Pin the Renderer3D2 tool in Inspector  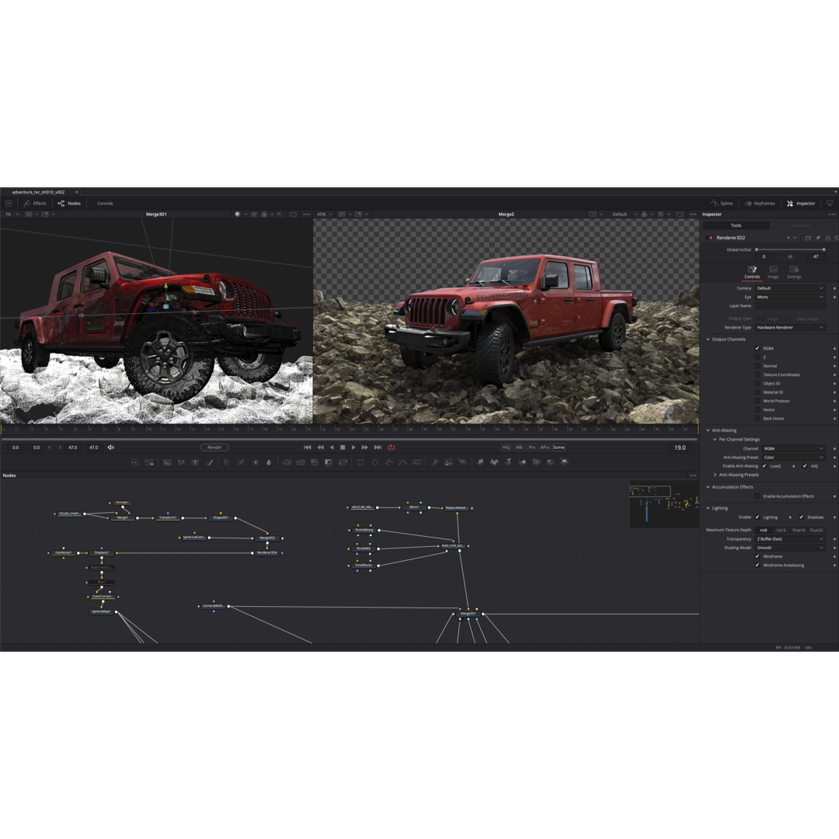[817, 238]
